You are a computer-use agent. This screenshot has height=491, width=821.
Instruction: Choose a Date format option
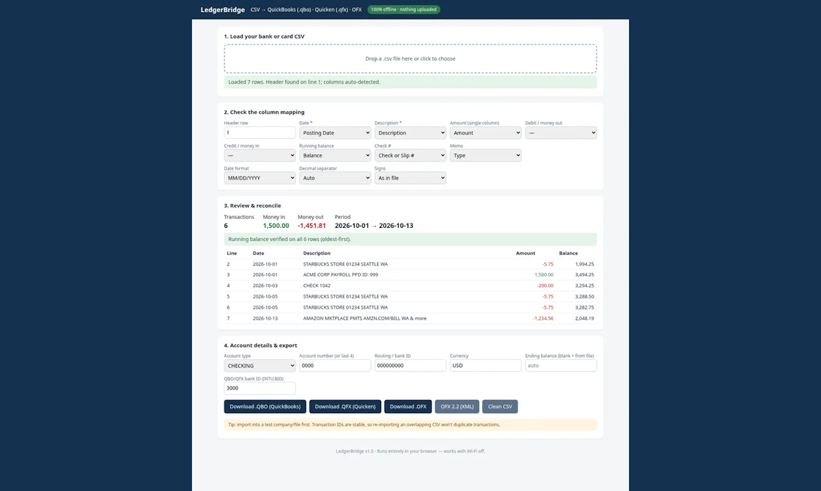pos(260,178)
